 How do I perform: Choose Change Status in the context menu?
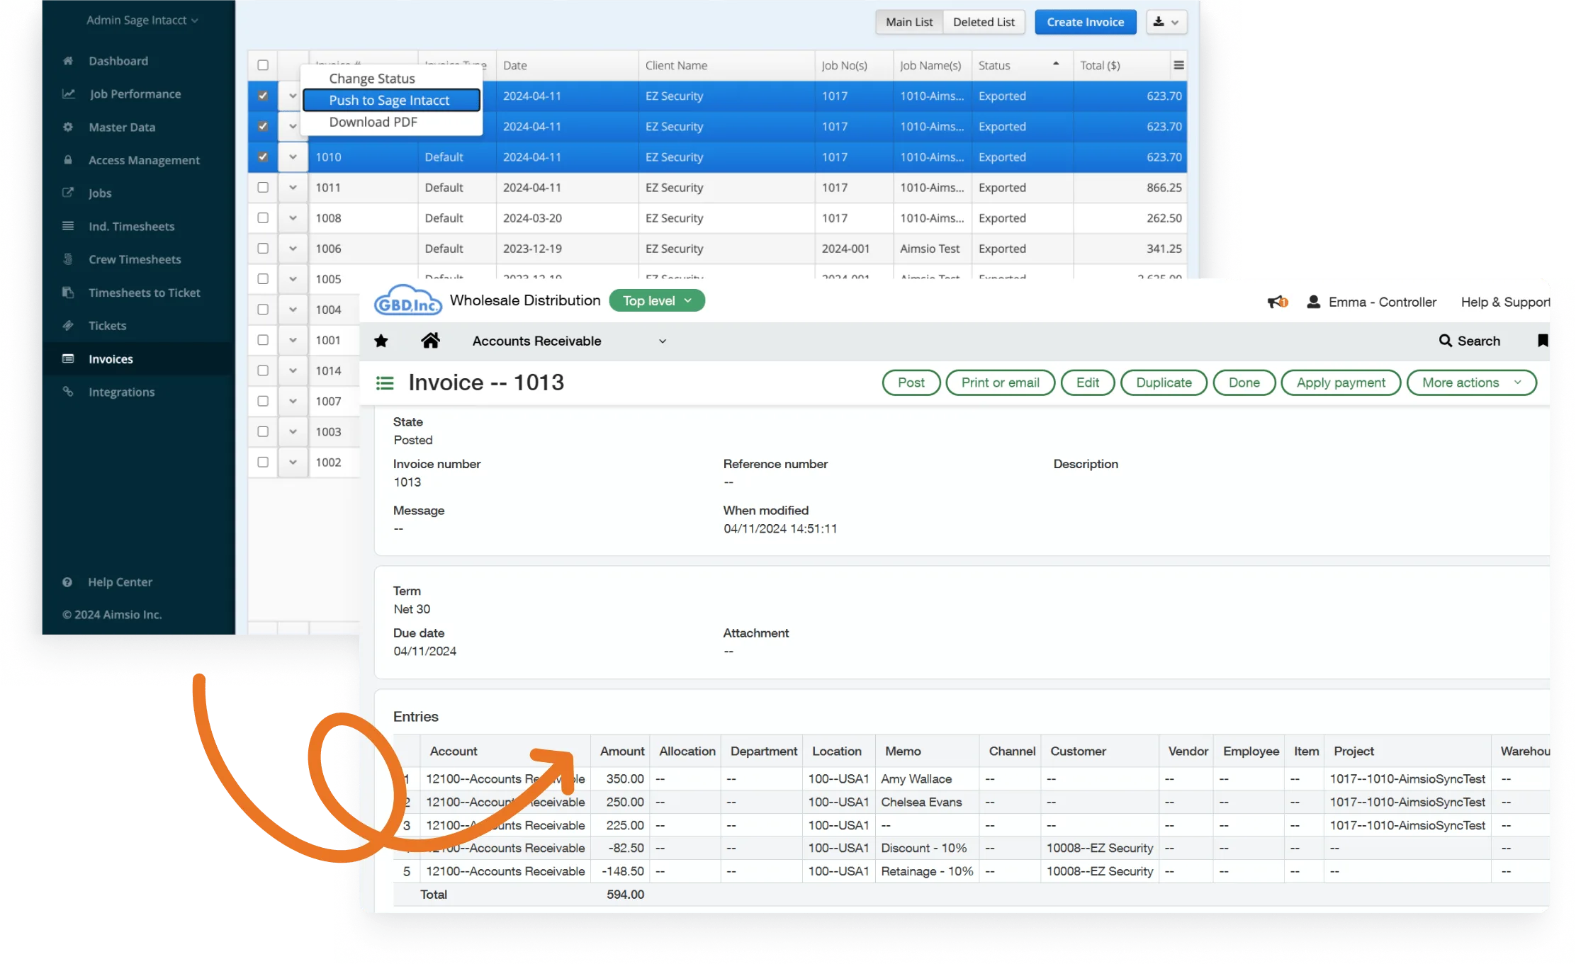point(372,78)
